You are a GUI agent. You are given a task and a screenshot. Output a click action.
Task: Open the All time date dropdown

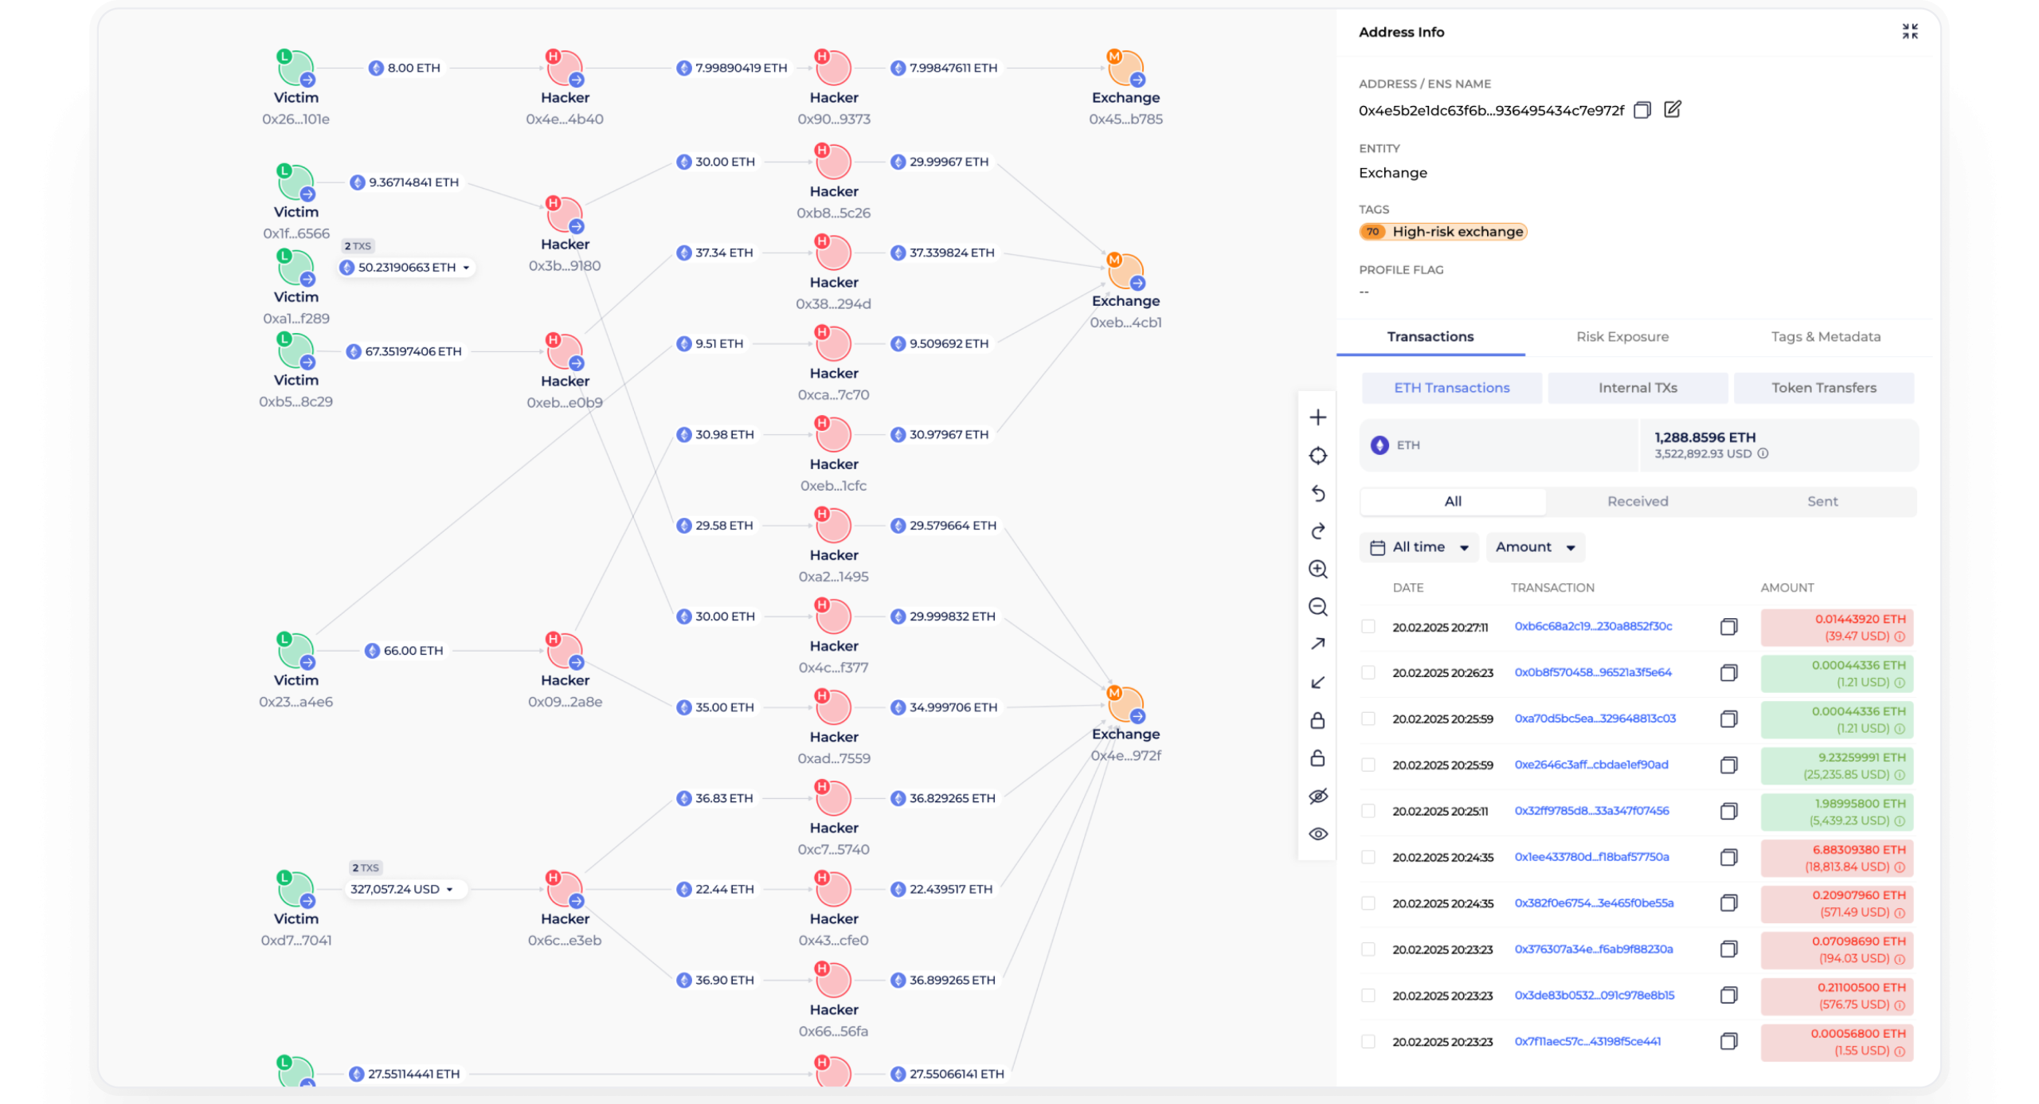point(1419,547)
